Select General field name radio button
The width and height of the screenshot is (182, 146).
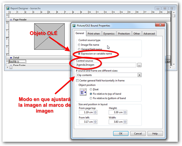79,49
